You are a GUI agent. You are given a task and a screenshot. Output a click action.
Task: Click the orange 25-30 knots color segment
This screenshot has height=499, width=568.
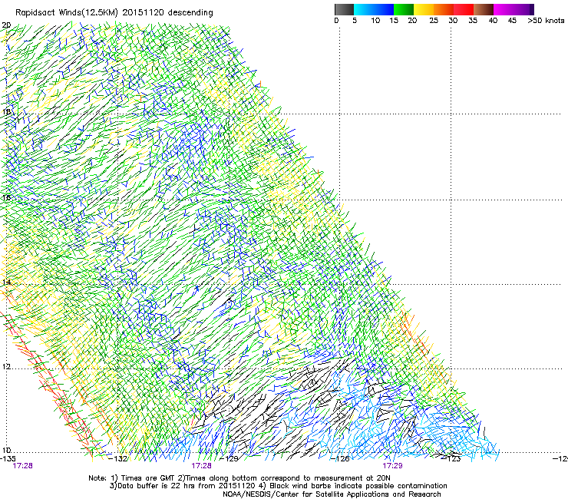point(444,9)
